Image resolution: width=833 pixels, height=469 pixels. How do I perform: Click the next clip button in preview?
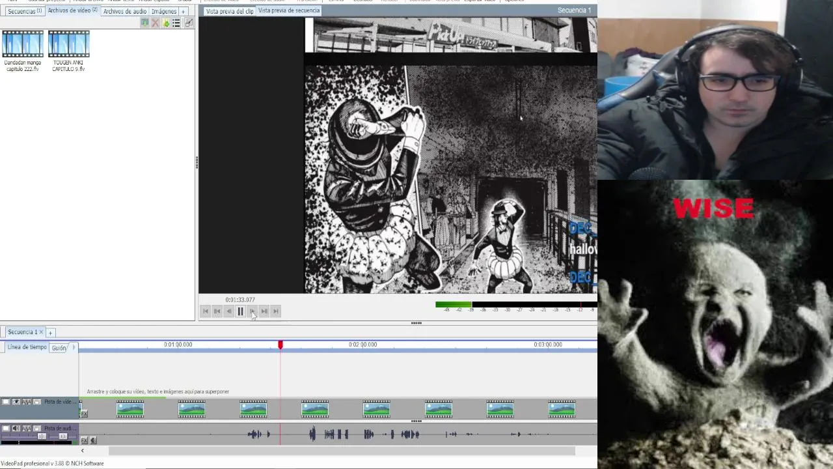coord(264,311)
